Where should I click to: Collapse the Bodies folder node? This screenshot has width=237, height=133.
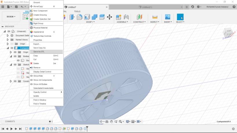(x=11, y=56)
